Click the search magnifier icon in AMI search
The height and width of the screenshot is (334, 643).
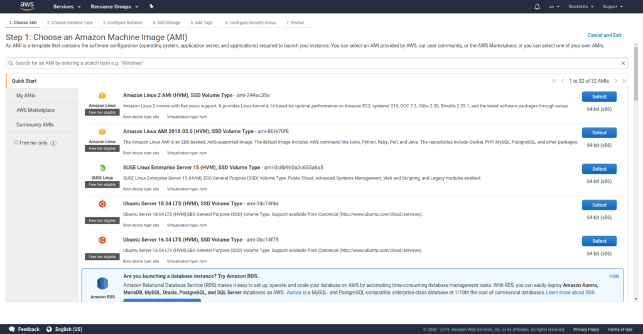(x=11, y=63)
